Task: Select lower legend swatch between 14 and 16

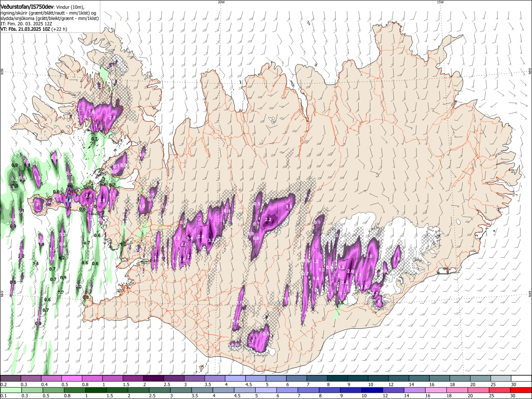Action: pyautogui.click(x=414, y=390)
